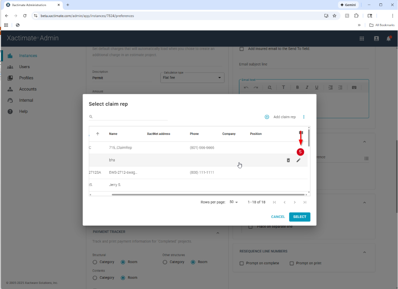398x289 pixels.
Task: Go to previous page of claim reps
Action: (x=284, y=202)
